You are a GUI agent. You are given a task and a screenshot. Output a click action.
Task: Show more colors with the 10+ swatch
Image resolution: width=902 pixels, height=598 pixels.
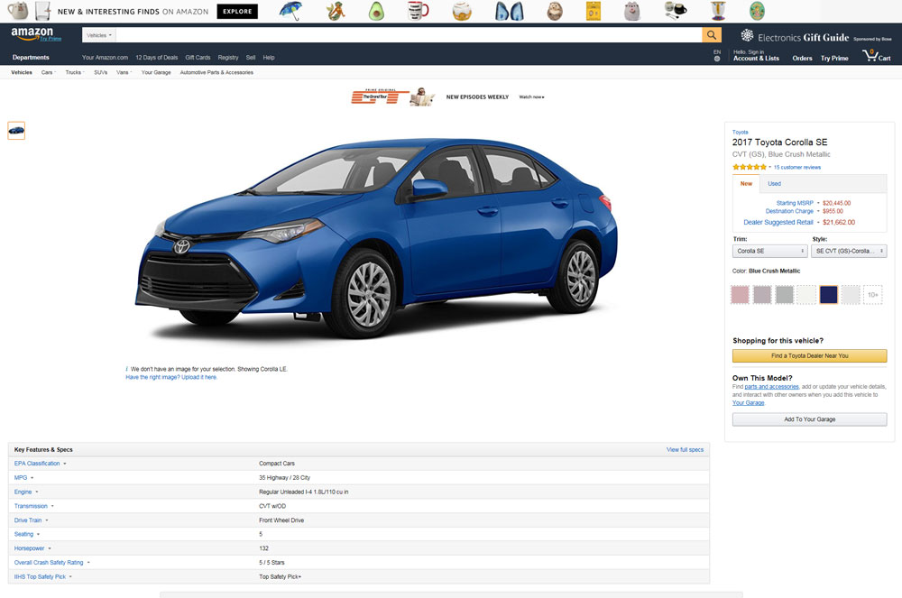pos(872,295)
